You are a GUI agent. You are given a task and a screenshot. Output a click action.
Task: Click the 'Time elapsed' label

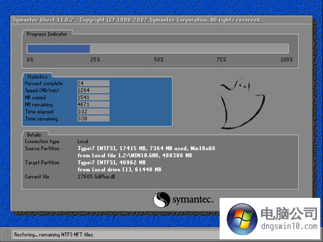coord(39,111)
